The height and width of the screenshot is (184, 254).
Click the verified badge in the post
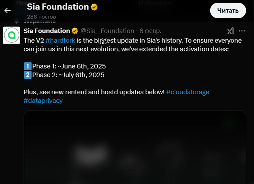tap(75, 31)
